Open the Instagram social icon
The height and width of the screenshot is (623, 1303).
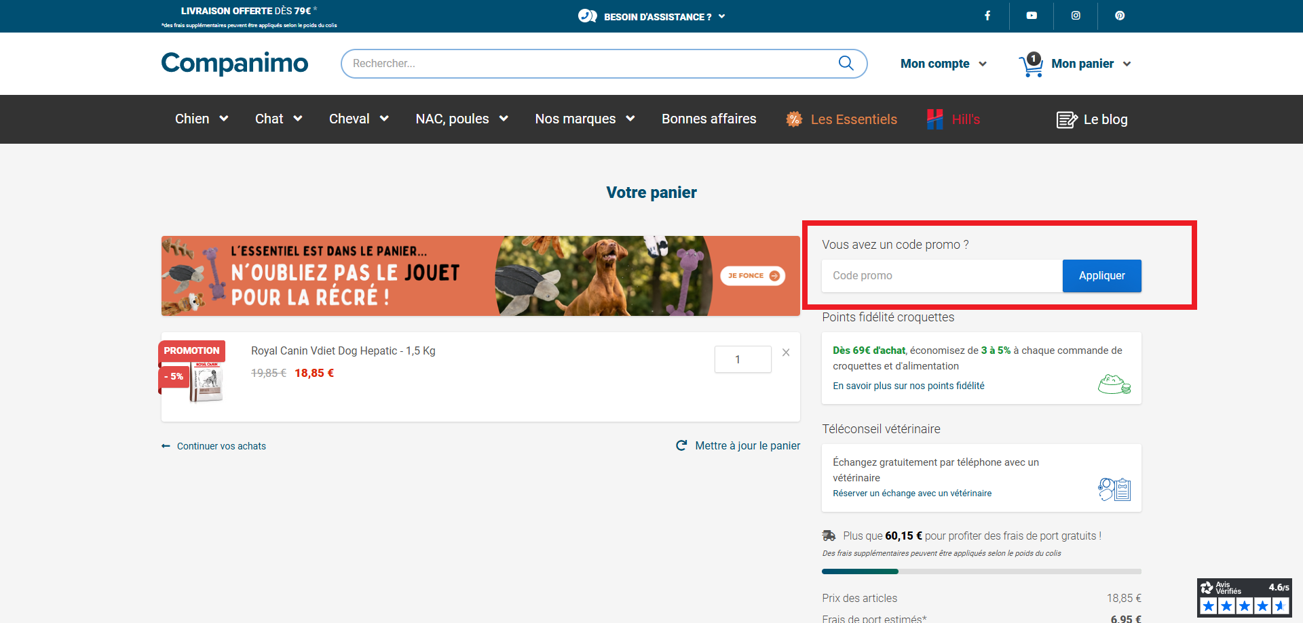[1076, 16]
